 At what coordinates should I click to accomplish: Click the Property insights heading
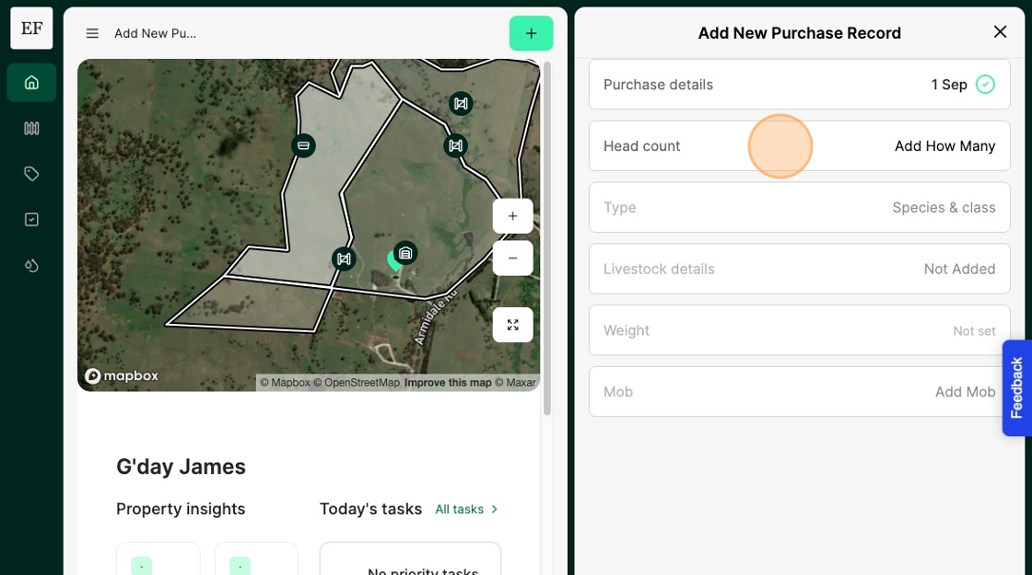tap(181, 510)
